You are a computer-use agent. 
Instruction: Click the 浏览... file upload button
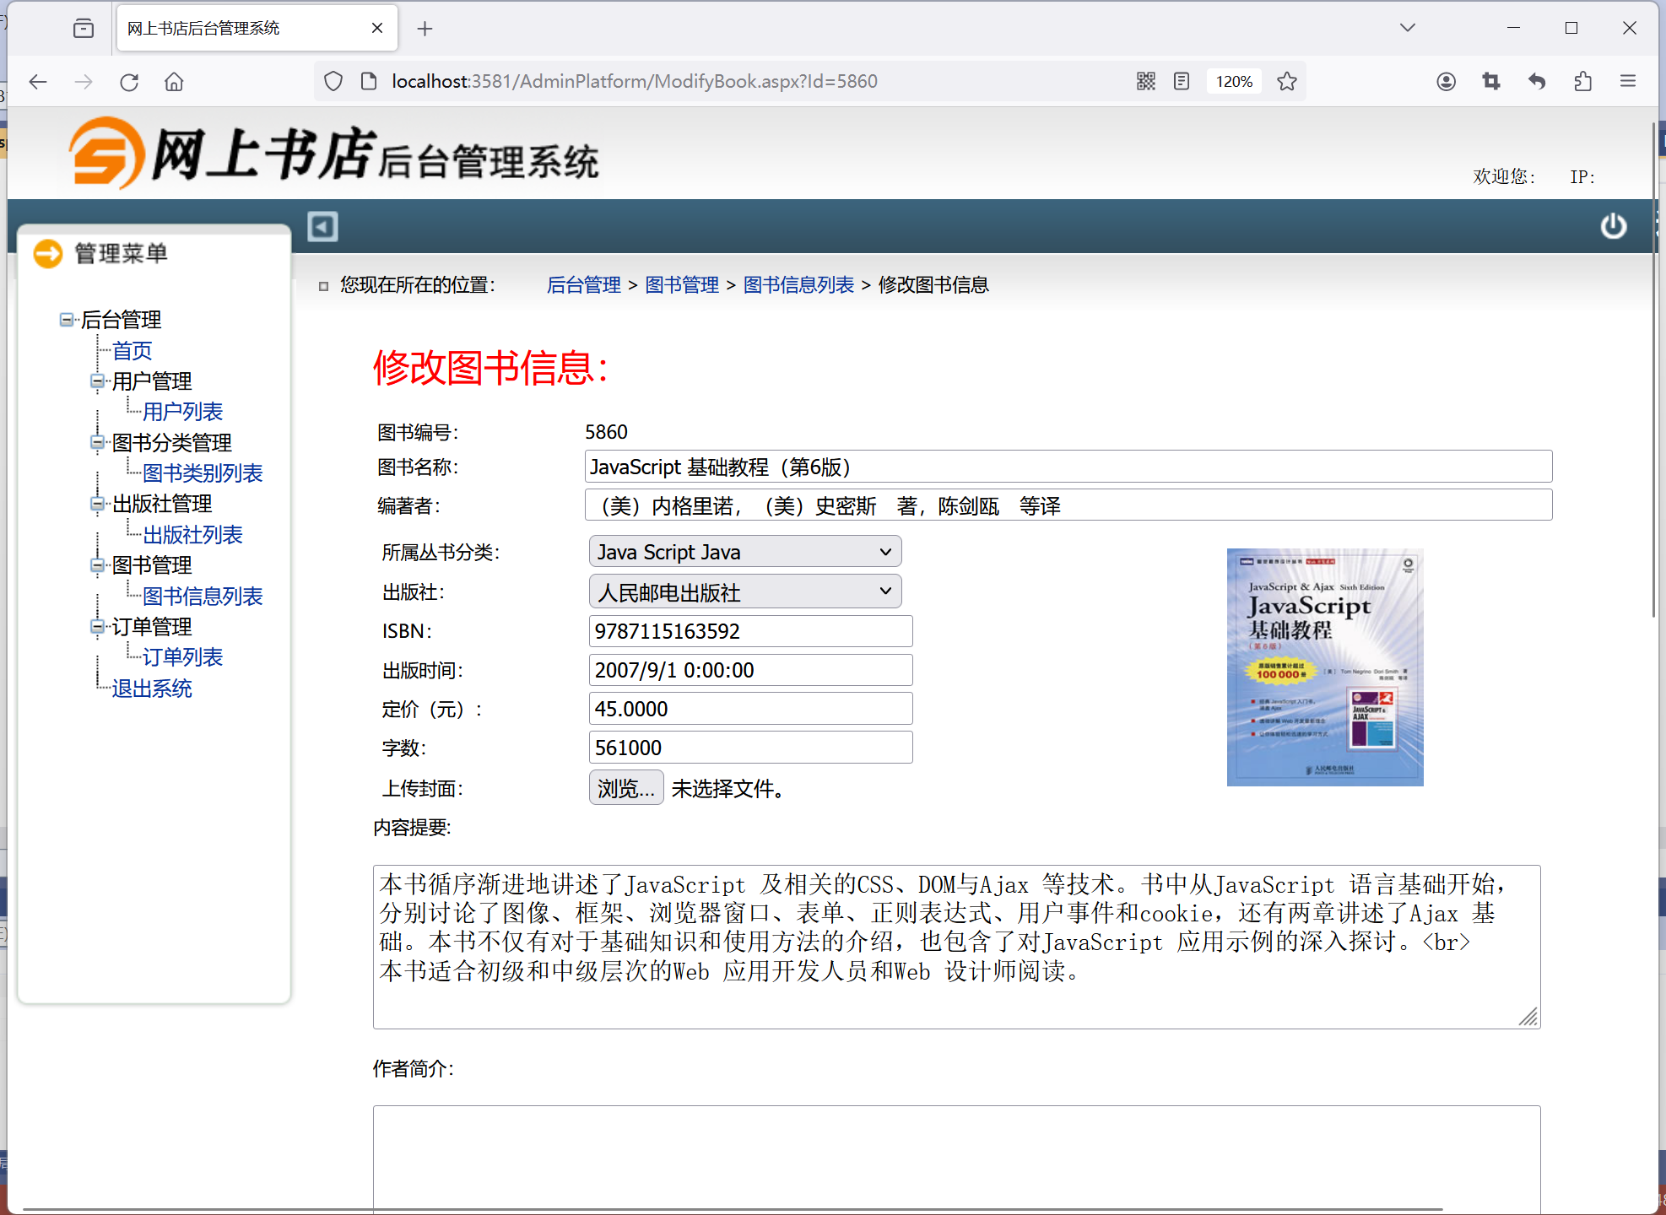coord(625,788)
